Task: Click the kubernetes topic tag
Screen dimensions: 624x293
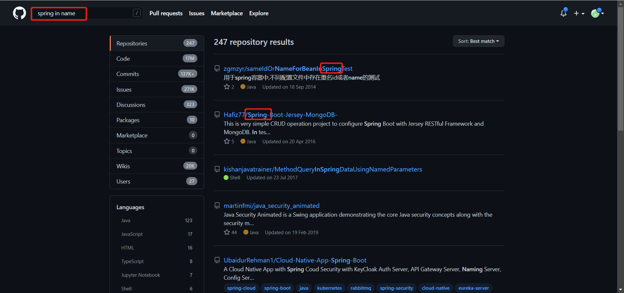Action: (330, 288)
